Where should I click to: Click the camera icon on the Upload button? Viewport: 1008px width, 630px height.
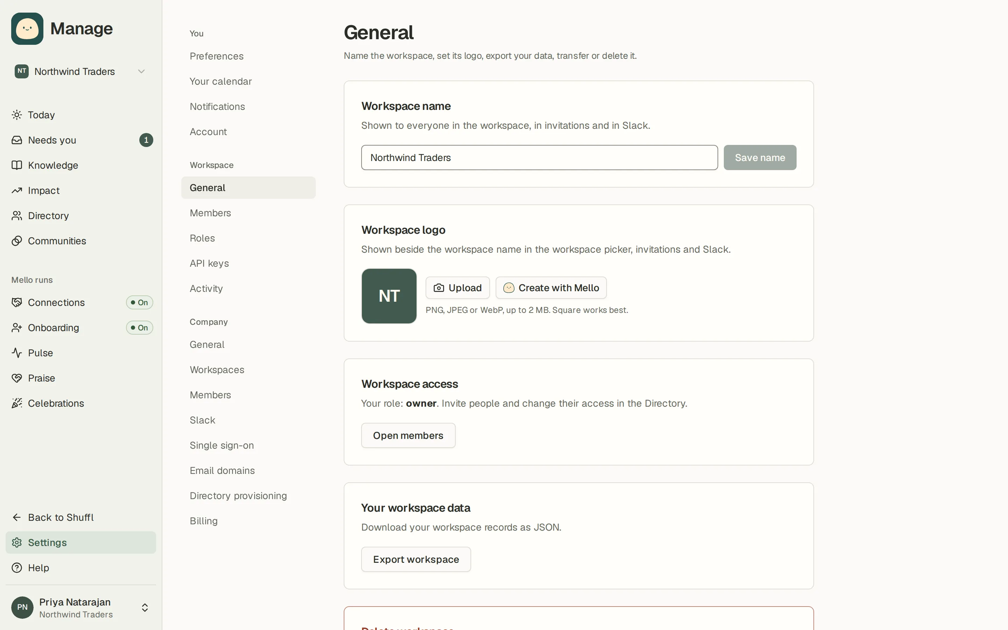click(x=439, y=288)
